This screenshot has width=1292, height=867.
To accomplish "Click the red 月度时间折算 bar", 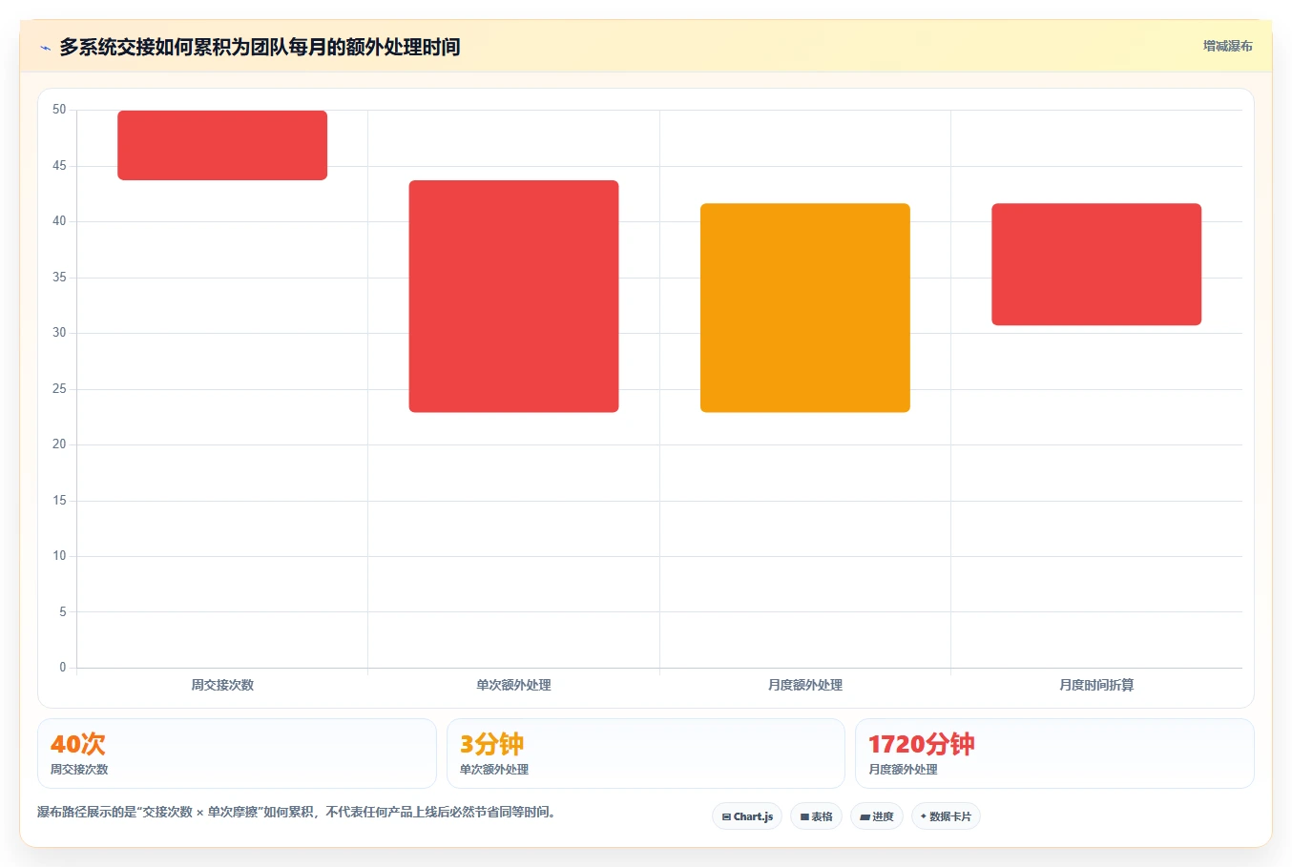I will [1096, 264].
